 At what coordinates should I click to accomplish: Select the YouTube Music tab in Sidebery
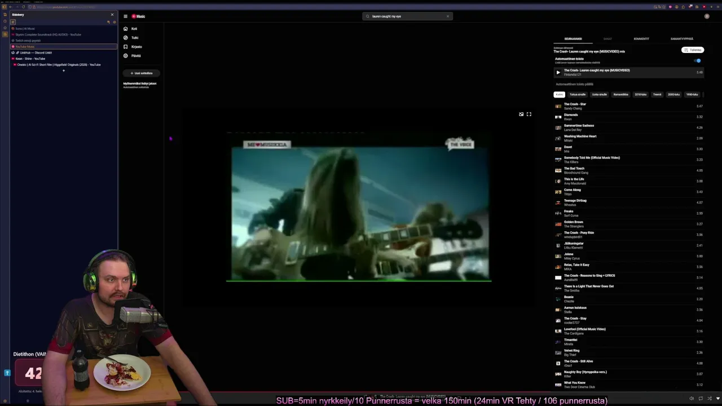click(x=63, y=47)
